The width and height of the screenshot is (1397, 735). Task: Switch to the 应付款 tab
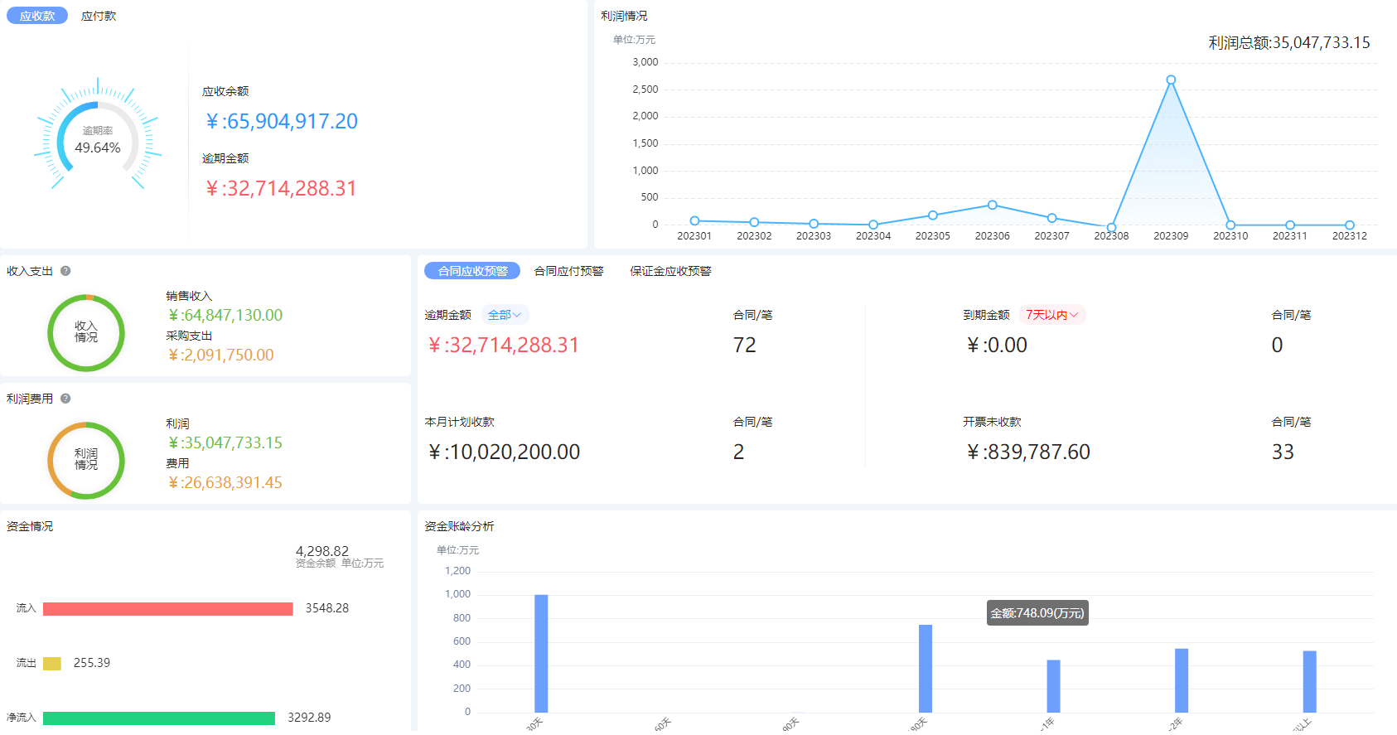[99, 16]
